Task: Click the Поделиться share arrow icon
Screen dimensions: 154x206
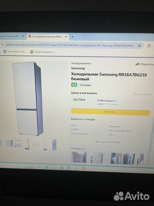Action: point(137,64)
